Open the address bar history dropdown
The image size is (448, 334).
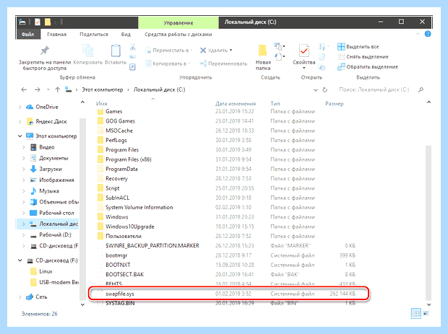[x=316, y=90]
